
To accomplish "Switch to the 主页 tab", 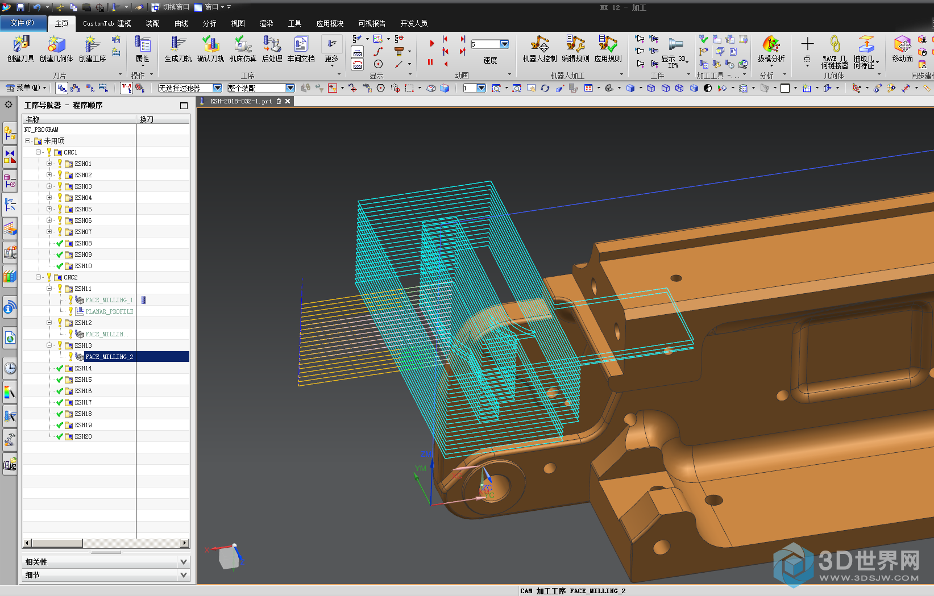I will pyautogui.click(x=62, y=23).
